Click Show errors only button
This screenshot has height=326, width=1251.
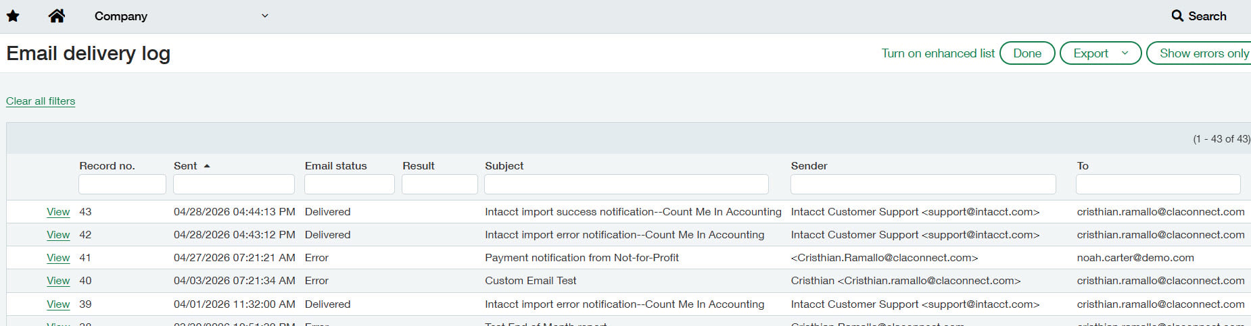tap(1199, 53)
